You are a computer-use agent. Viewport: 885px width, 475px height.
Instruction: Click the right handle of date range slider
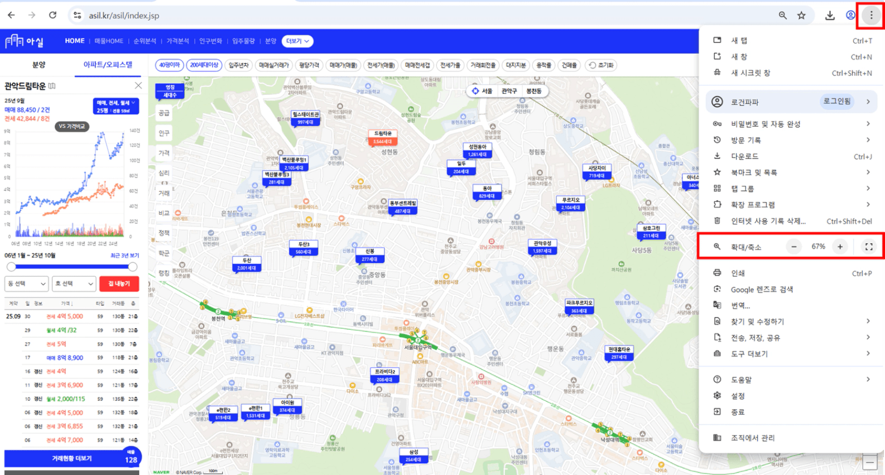pyautogui.click(x=132, y=267)
